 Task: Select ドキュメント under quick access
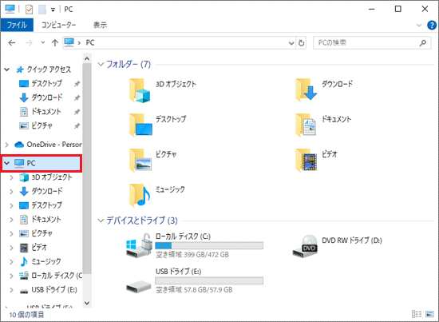pyautogui.click(x=41, y=112)
